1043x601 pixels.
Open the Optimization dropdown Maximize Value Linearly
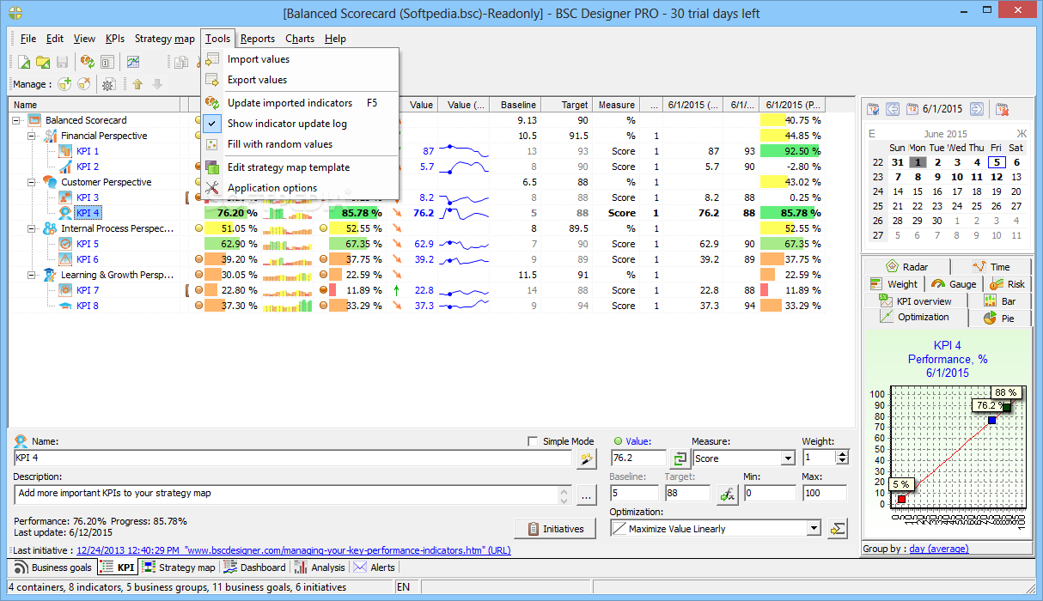814,529
